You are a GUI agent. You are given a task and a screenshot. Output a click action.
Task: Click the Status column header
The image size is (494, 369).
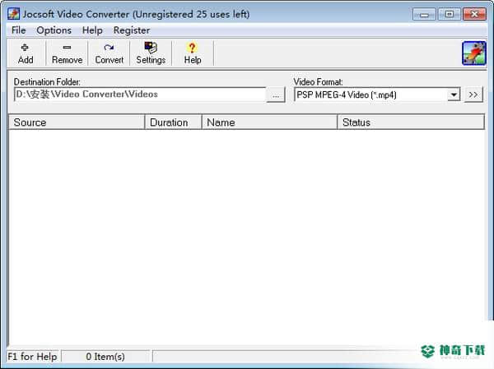pyautogui.click(x=411, y=122)
